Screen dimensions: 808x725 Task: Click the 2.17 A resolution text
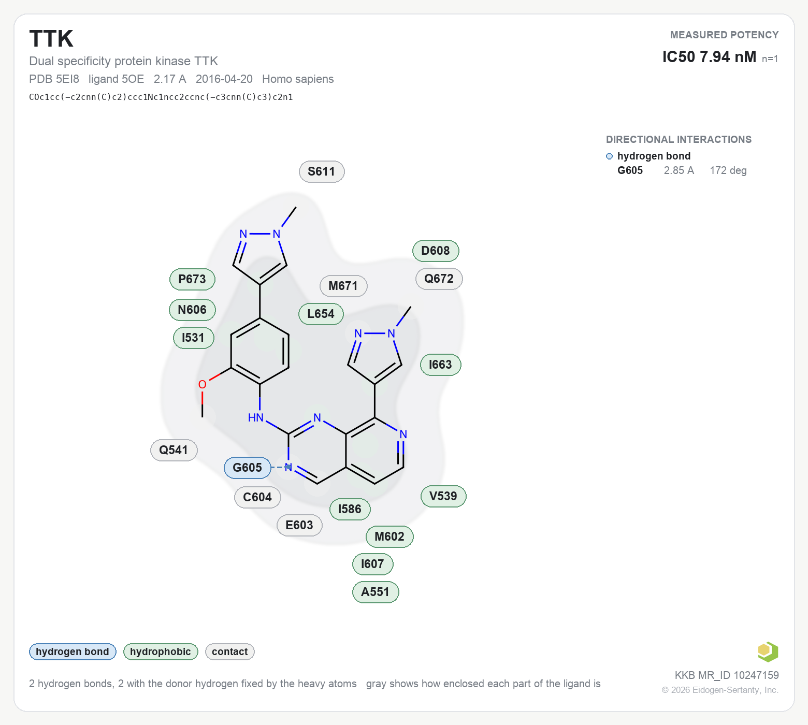coord(170,79)
